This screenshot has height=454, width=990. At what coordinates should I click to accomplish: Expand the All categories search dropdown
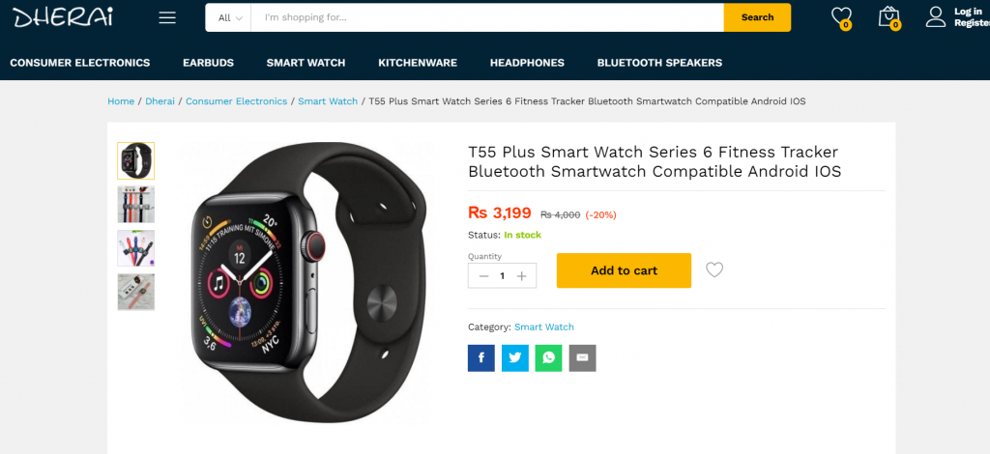click(x=228, y=17)
